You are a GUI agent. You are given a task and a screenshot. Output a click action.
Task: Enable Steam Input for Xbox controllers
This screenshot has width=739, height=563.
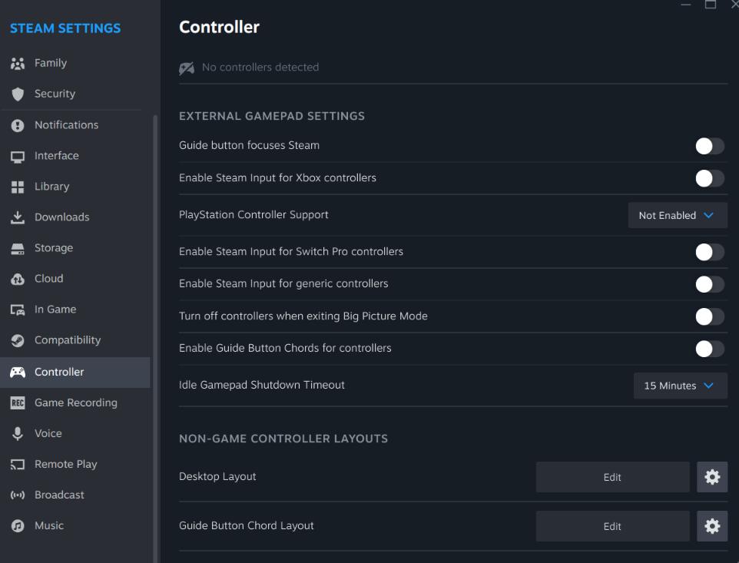710,178
